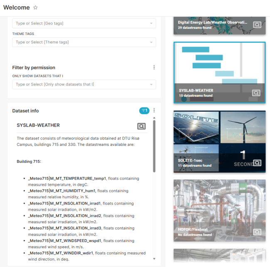Click the Dataset info scroll down arrow
The width and height of the screenshot is (270, 267).
tap(154, 259)
